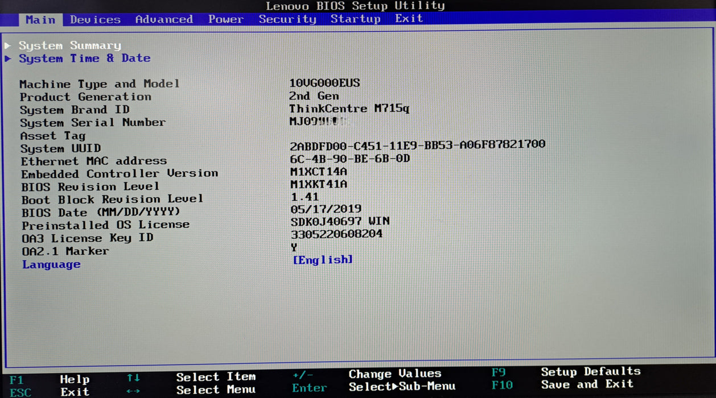Click the BIOS Revision Level label
The height and width of the screenshot is (398, 716).
pos(90,187)
